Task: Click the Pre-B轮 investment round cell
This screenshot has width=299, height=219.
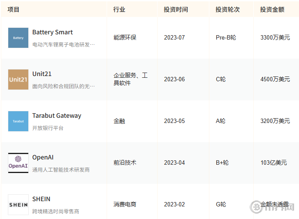Action: (x=226, y=37)
